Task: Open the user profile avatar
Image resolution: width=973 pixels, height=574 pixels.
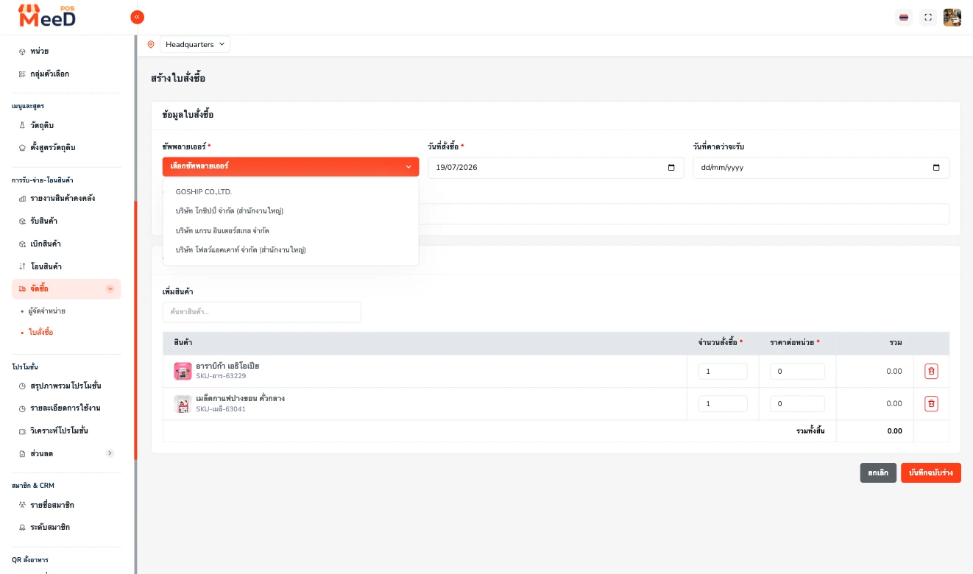Action: click(952, 18)
